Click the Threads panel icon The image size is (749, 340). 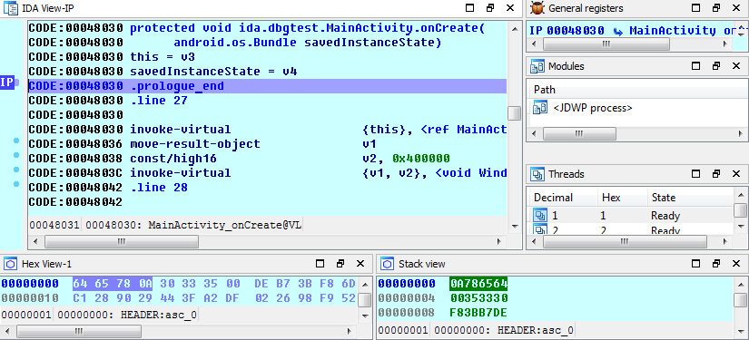click(x=537, y=174)
